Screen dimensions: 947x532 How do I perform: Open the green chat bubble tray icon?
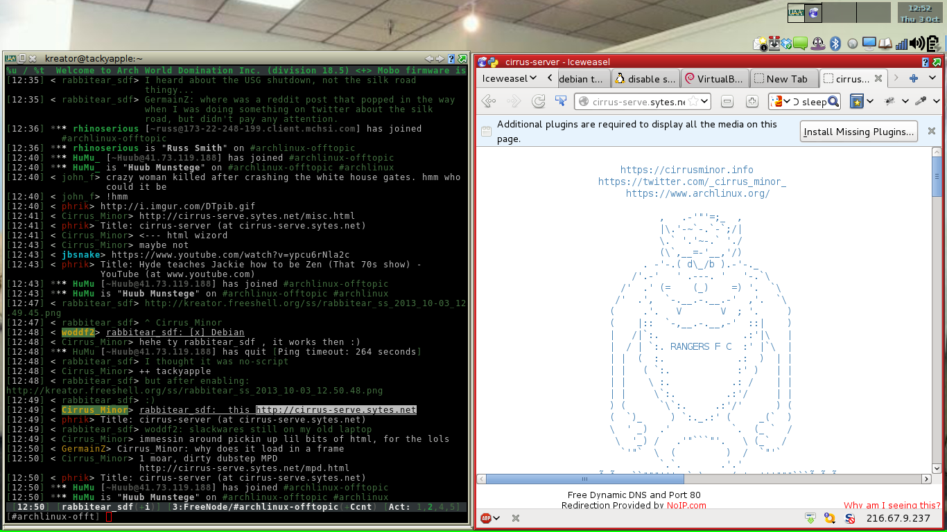pos(800,44)
